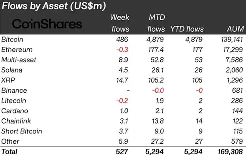Click the Short Bitcoin row label
The width and height of the screenshot is (246, 156).
tap(22, 131)
